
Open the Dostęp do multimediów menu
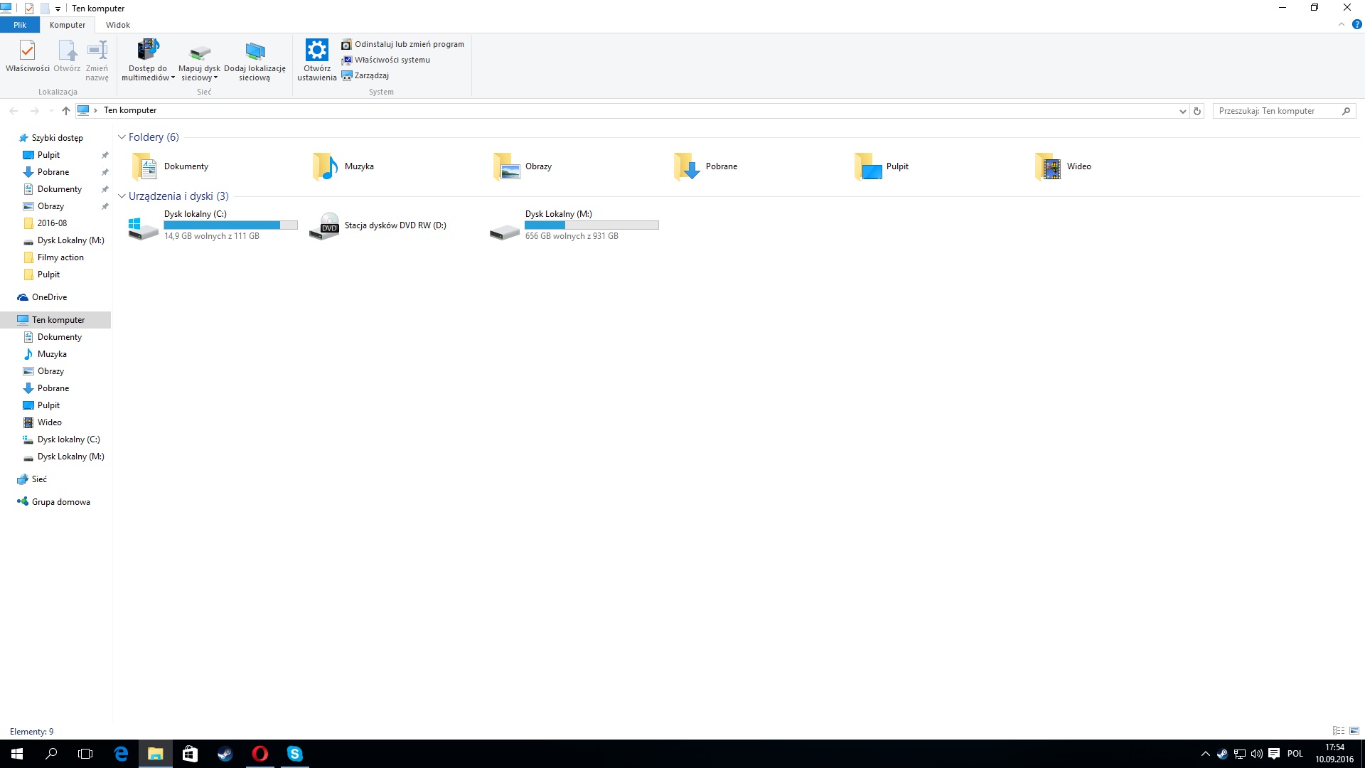tap(148, 60)
